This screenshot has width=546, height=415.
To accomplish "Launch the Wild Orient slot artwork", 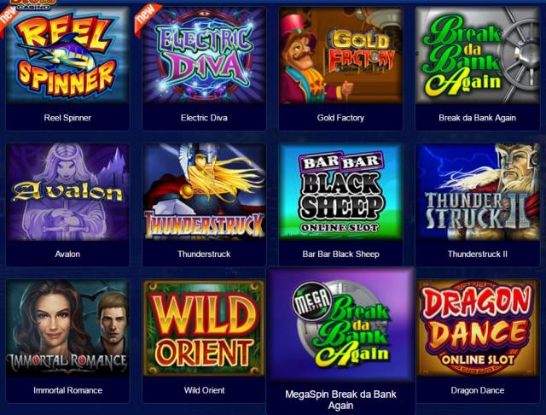I will (x=204, y=328).
